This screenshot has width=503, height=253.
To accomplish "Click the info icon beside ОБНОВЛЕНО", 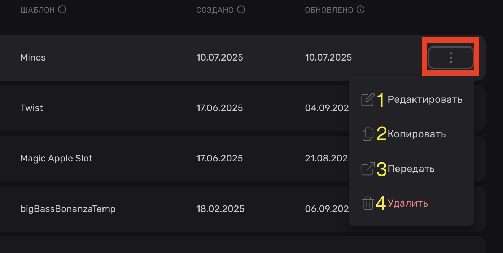I will (360, 10).
